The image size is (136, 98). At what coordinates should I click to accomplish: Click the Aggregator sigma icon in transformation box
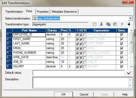pyautogui.click(x=35, y=18)
